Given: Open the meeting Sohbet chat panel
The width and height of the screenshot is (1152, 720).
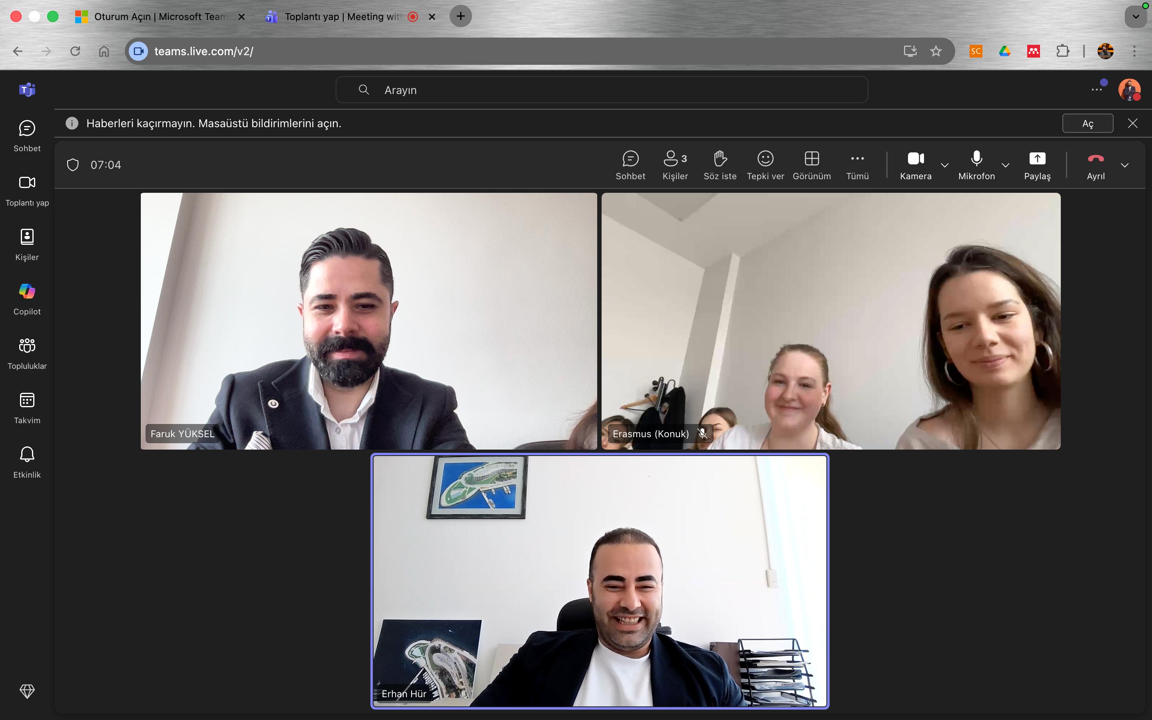Looking at the screenshot, I should coord(630,165).
